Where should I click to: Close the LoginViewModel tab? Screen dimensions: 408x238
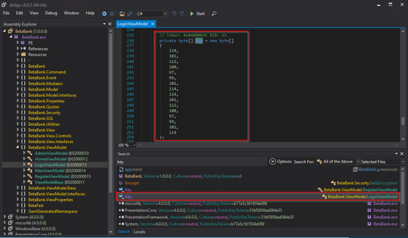[x=153, y=24]
